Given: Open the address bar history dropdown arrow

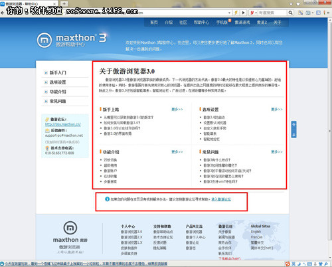Looking at the screenshot, I should pos(230,13).
